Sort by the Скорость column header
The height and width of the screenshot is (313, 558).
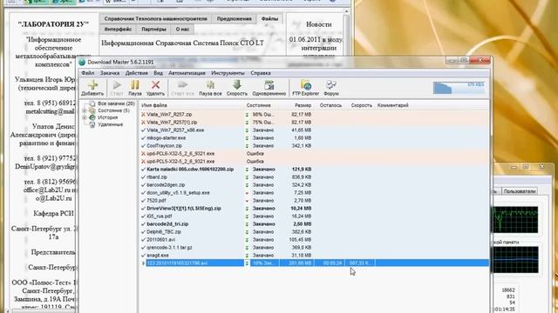(361, 105)
